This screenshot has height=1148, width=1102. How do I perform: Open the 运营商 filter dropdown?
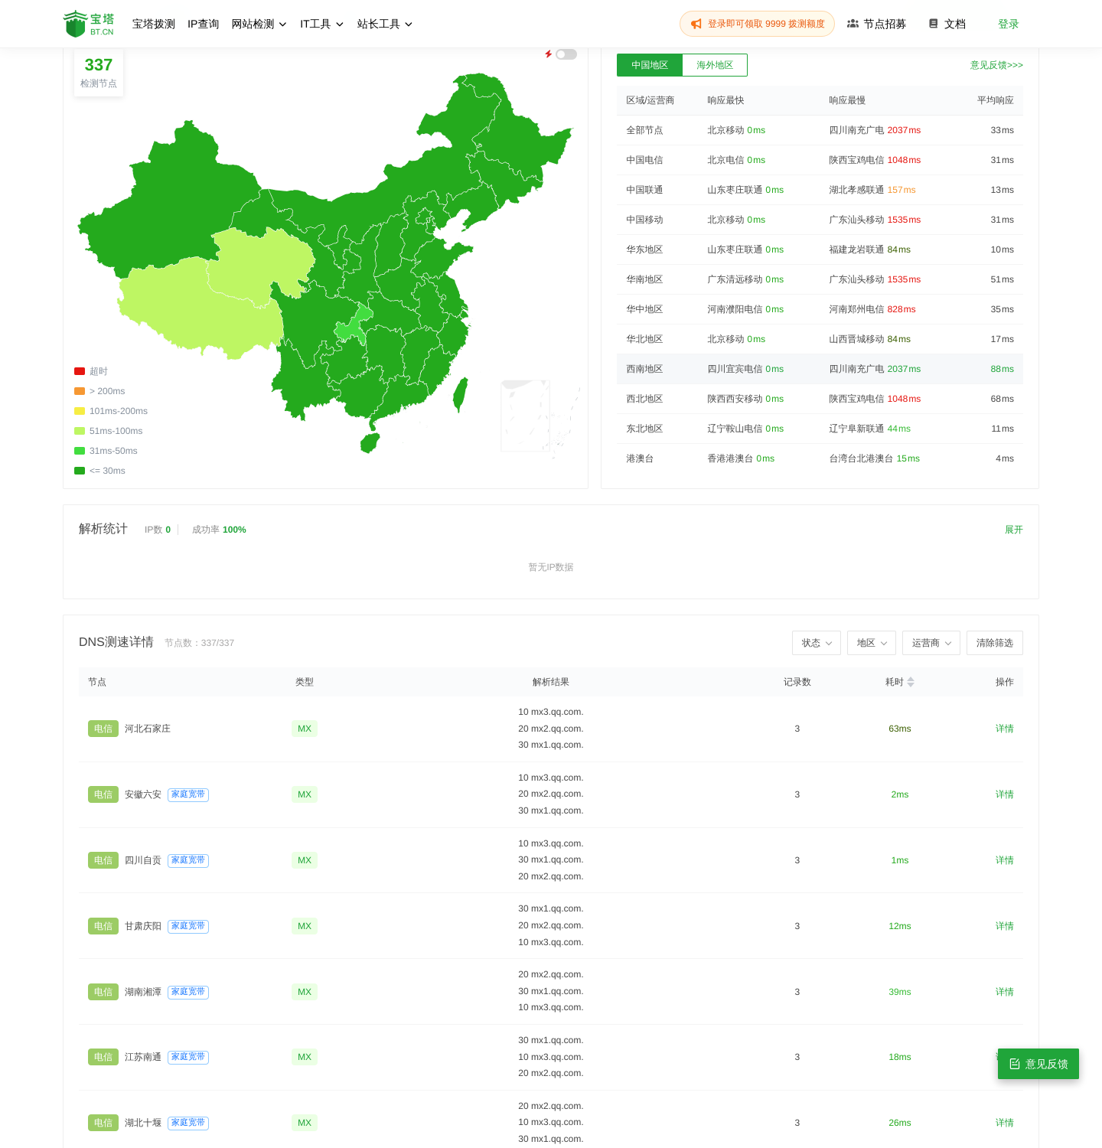(x=931, y=643)
